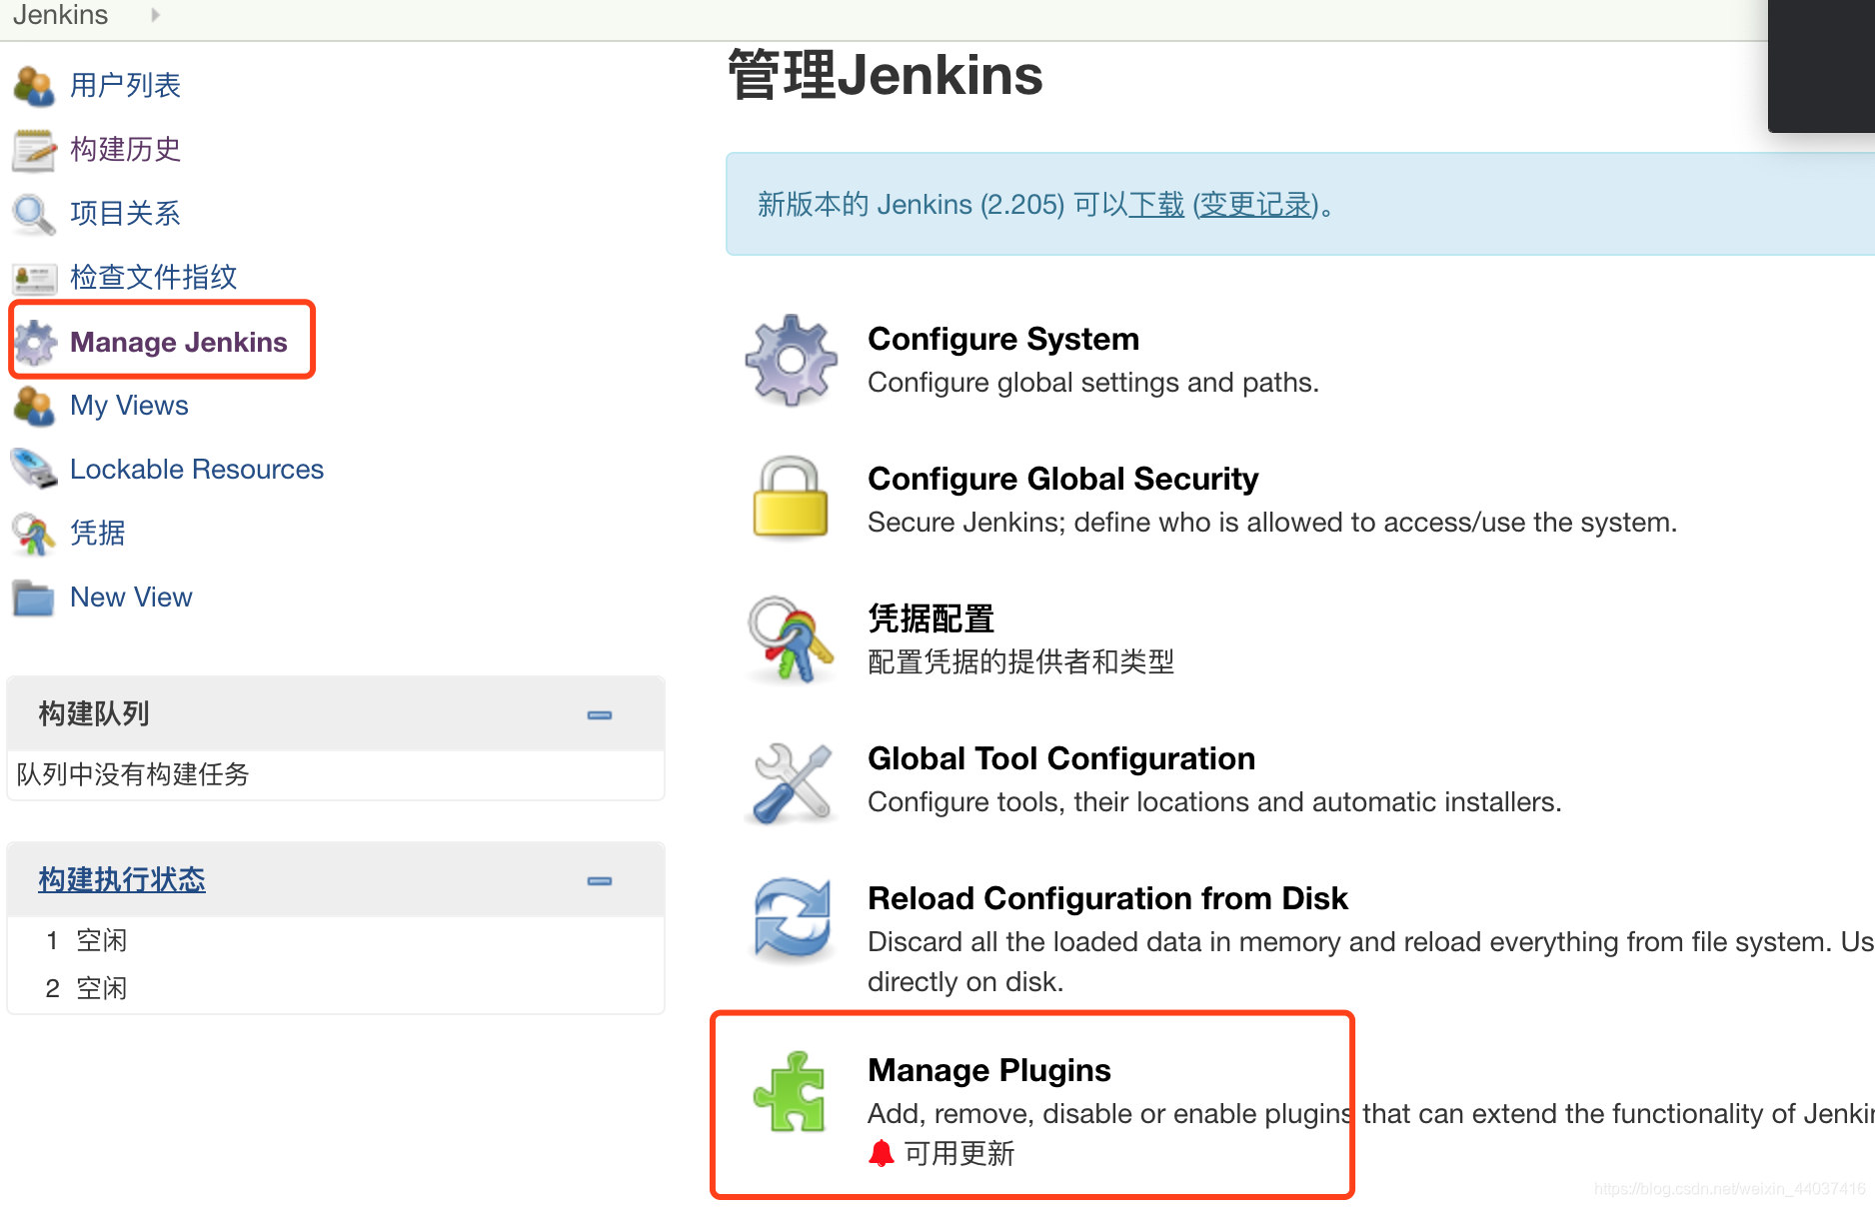Open 凭据配置 heading

[x=931, y=618]
